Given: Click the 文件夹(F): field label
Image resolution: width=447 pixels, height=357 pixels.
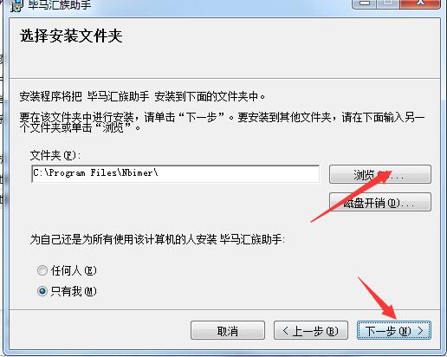Looking at the screenshot, I should coord(55,155).
